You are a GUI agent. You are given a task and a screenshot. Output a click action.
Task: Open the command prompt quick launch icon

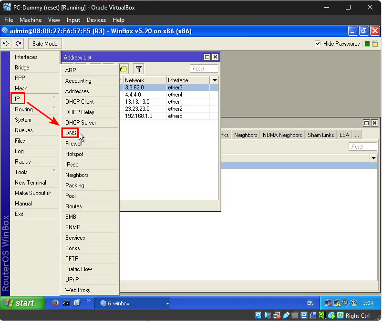[66, 303]
